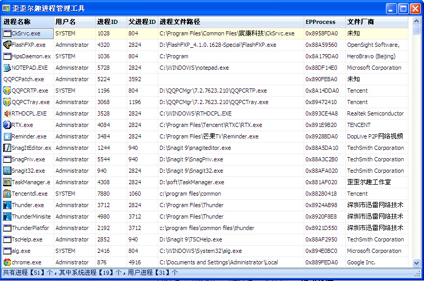Viewport: 424px width, 281px height.
Task: Click process ID 7880
Action: pos(104,194)
